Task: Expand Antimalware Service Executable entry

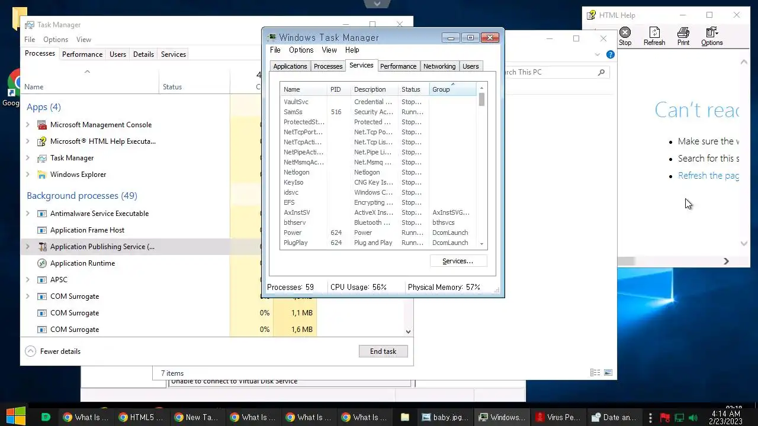Action: [28, 214]
